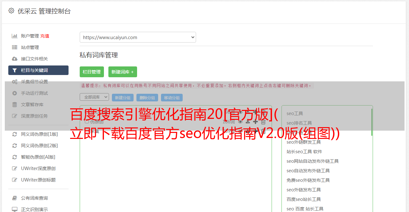Image resolution: width=409 pixels, height=212 pixels.
Task: Select keyword 百度seo站长工具
Action: click(304, 199)
